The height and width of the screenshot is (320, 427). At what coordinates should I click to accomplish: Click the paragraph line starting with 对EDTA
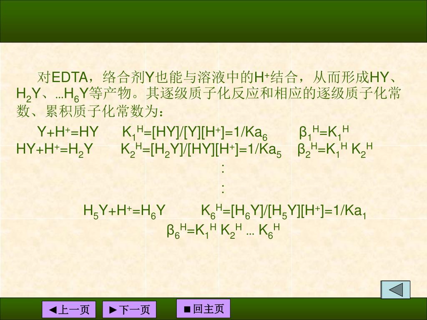217,77
